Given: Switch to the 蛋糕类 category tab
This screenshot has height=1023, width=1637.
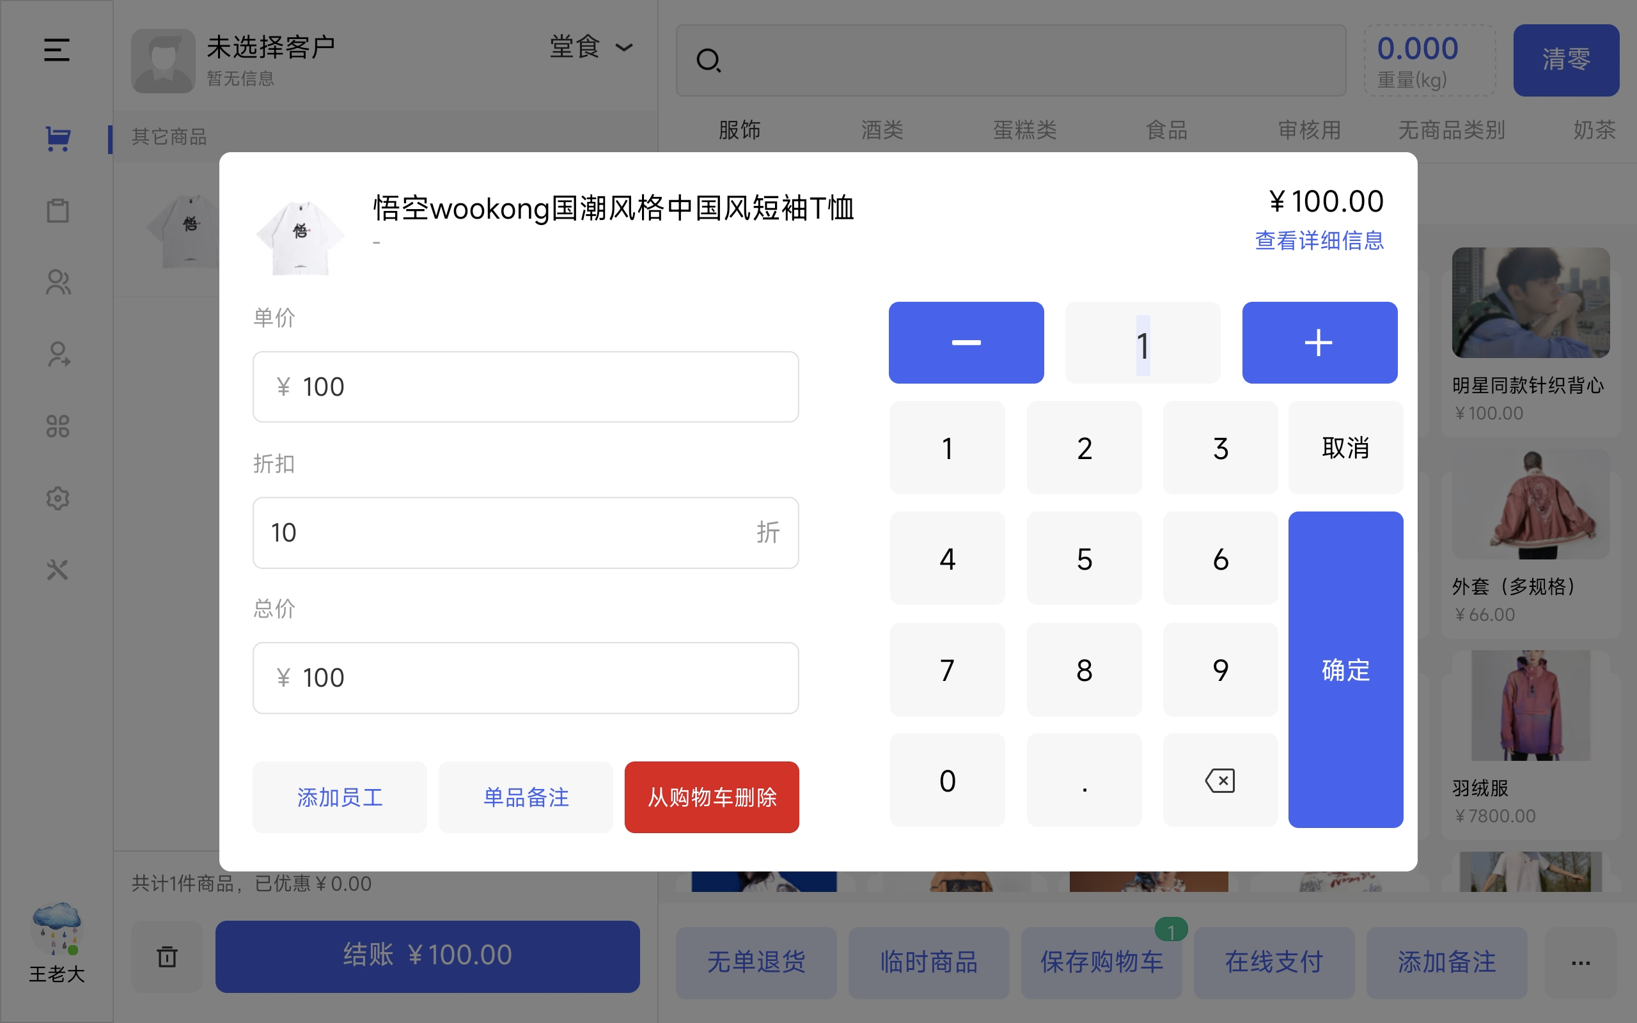Looking at the screenshot, I should click(x=1024, y=130).
